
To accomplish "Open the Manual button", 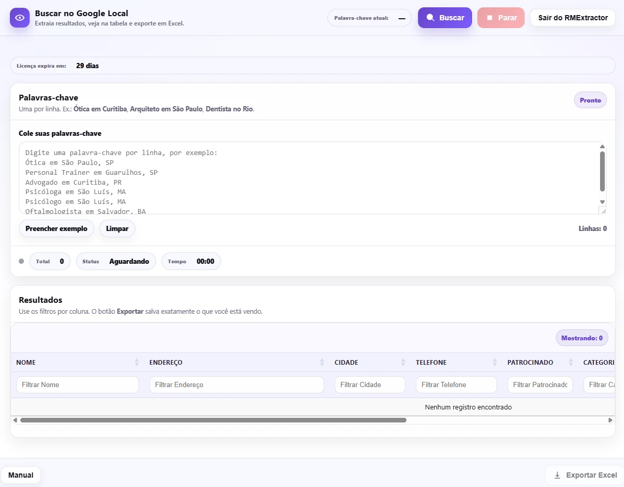I will [x=21, y=475].
